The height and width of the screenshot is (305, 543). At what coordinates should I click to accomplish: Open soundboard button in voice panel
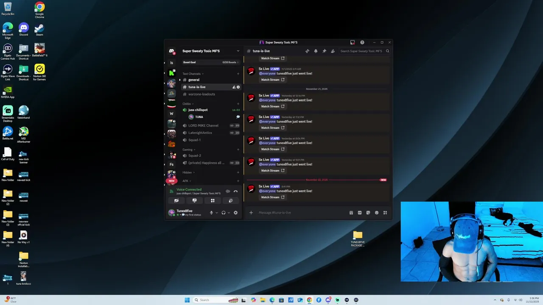(x=231, y=201)
